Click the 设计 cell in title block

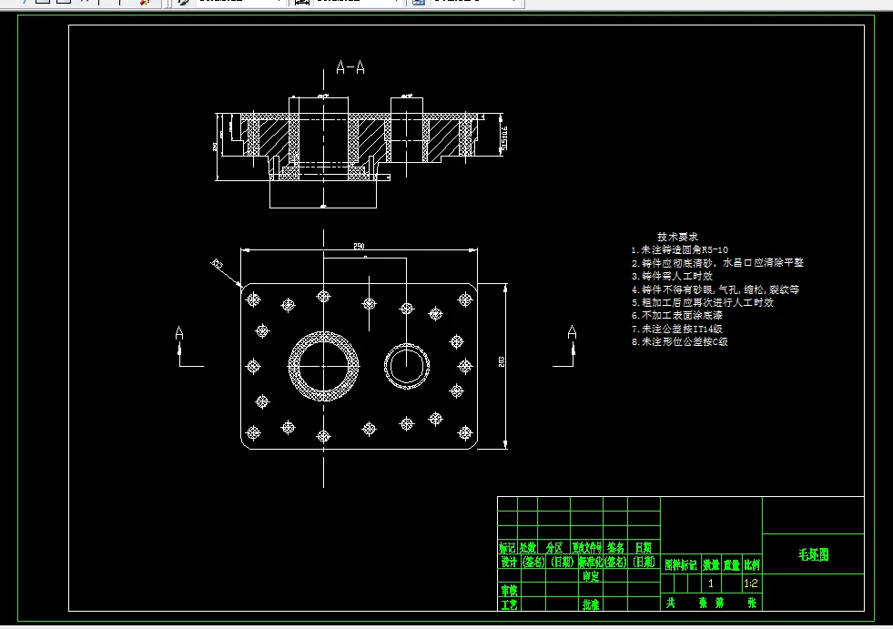pyautogui.click(x=509, y=562)
